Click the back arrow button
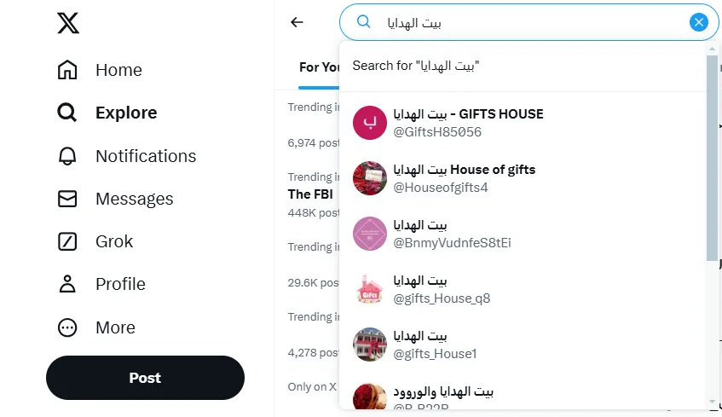The image size is (722, 417). [297, 22]
